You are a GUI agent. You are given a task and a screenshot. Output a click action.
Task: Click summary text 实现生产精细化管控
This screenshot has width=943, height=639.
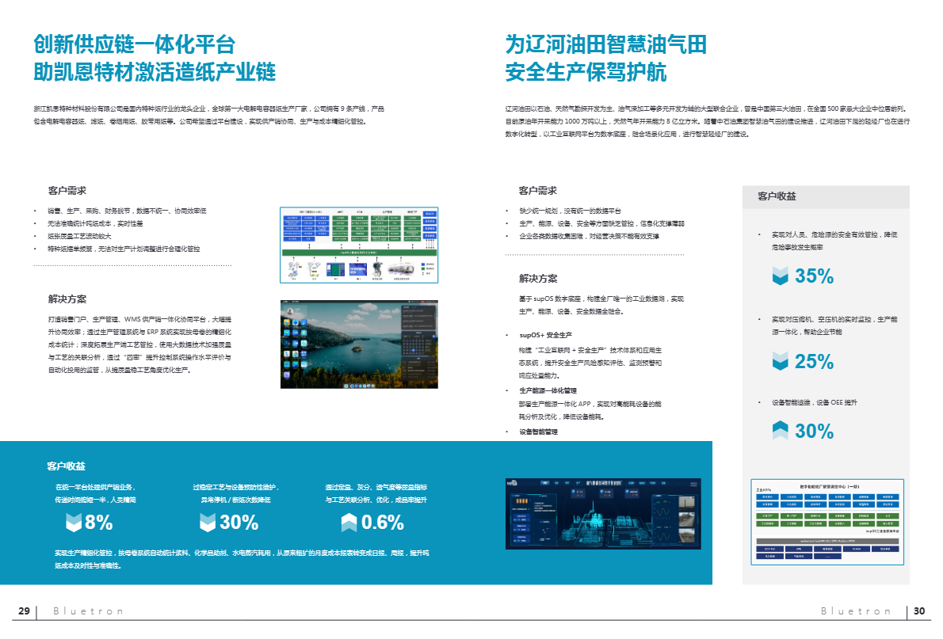[242, 559]
